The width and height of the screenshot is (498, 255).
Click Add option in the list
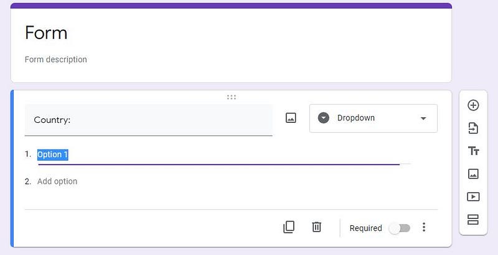tap(57, 181)
